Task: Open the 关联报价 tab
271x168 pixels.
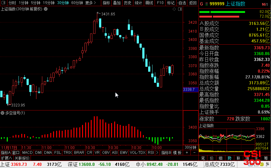Action: (x=22, y=158)
